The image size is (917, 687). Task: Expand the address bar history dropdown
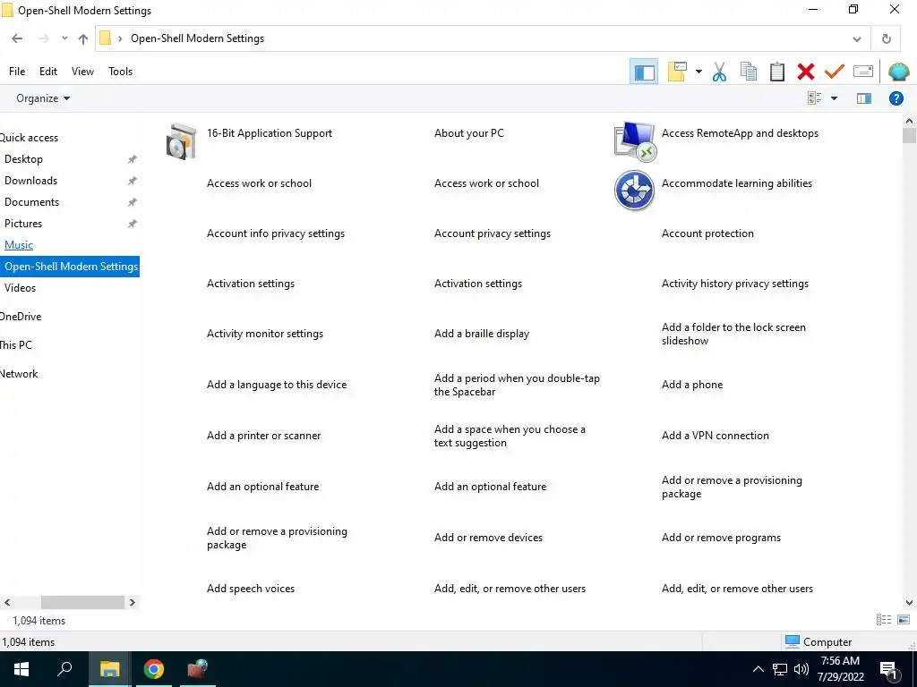[857, 39]
